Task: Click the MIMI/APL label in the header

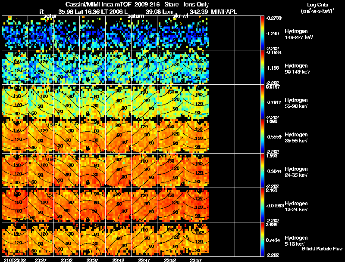Action: pos(224,12)
